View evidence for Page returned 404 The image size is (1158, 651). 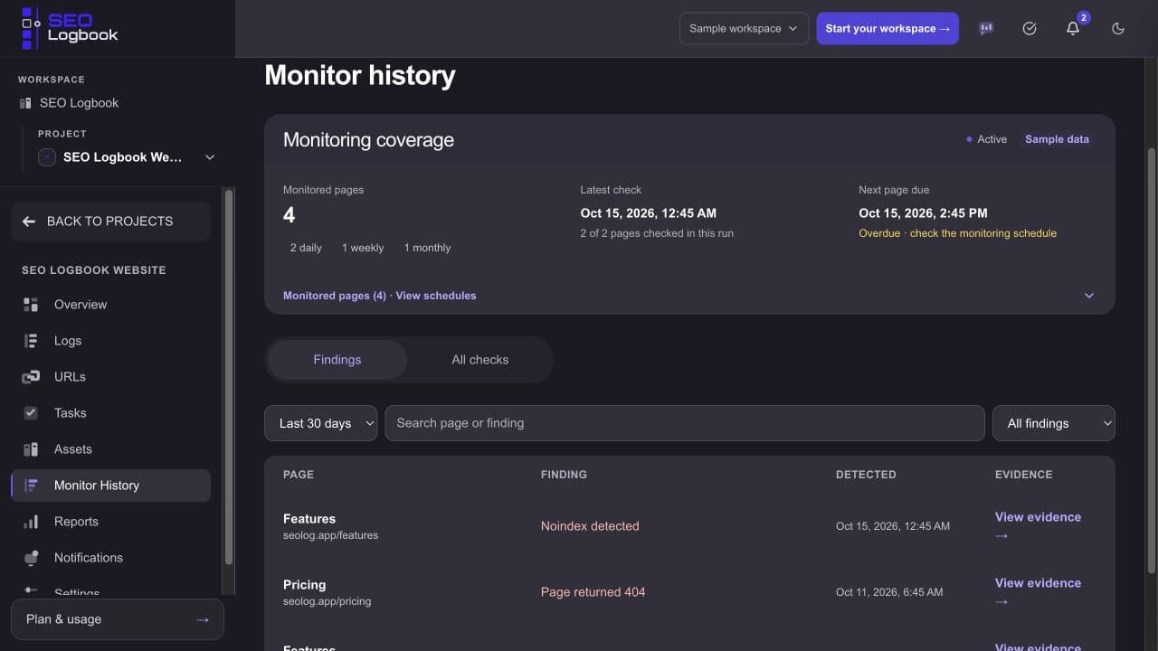tap(1038, 591)
